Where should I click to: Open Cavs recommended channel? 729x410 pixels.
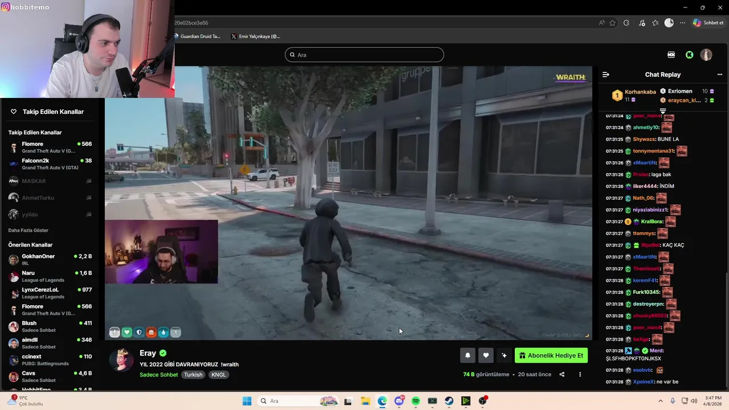(50, 376)
